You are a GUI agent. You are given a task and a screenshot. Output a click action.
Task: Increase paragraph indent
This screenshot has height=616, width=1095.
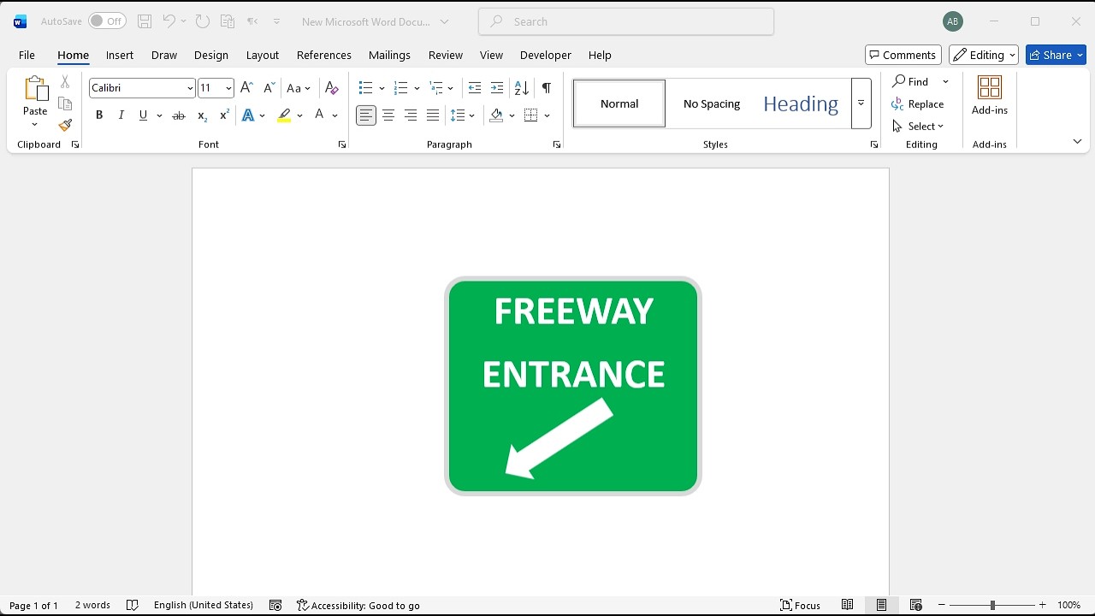coord(497,87)
